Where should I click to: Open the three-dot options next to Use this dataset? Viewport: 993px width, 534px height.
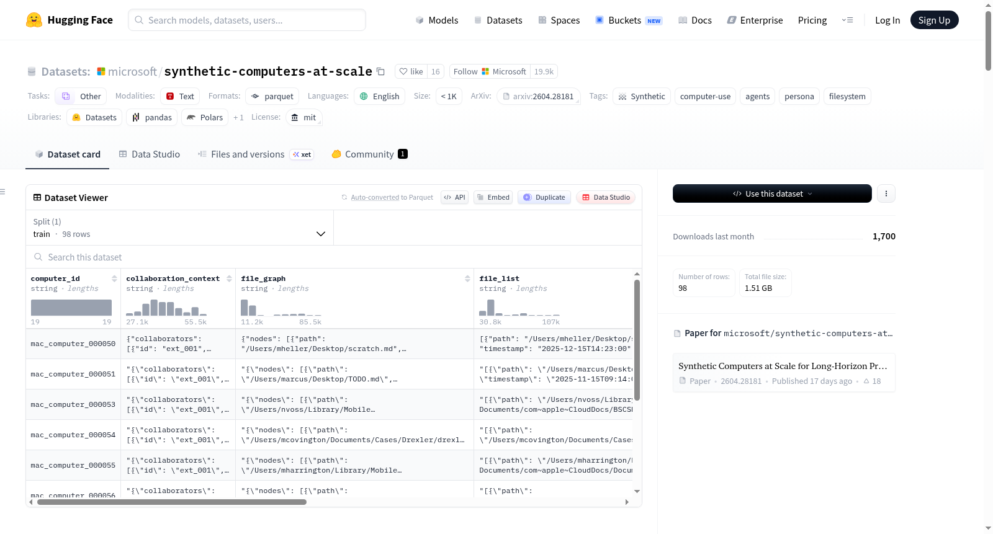(886, 194)
